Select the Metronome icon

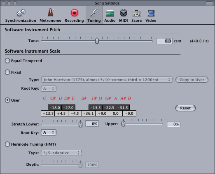51,12
